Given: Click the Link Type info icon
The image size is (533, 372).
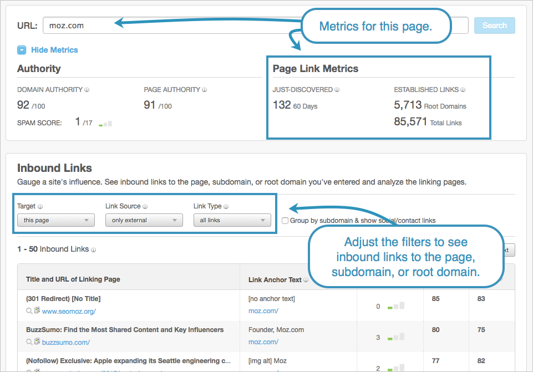Looking at the screenshot, I should (226, 207).
